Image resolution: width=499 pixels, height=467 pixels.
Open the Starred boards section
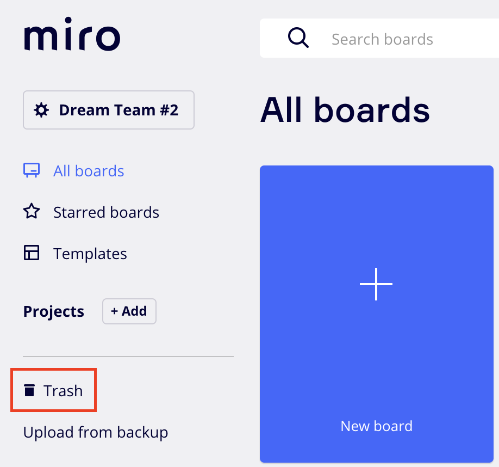[106, 212]
